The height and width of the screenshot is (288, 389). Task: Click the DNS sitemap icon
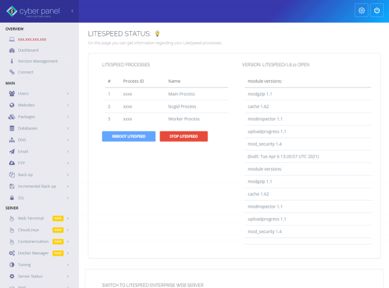pos(12,140)
